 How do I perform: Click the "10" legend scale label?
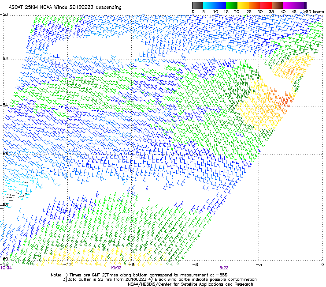(215, 12)
